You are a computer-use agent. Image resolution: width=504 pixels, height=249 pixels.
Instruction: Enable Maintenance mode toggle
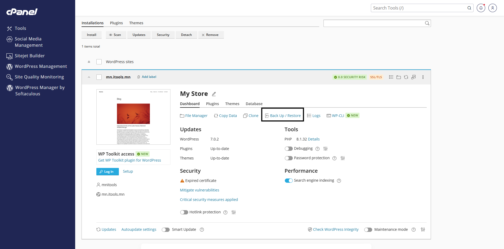coord(368,229)
